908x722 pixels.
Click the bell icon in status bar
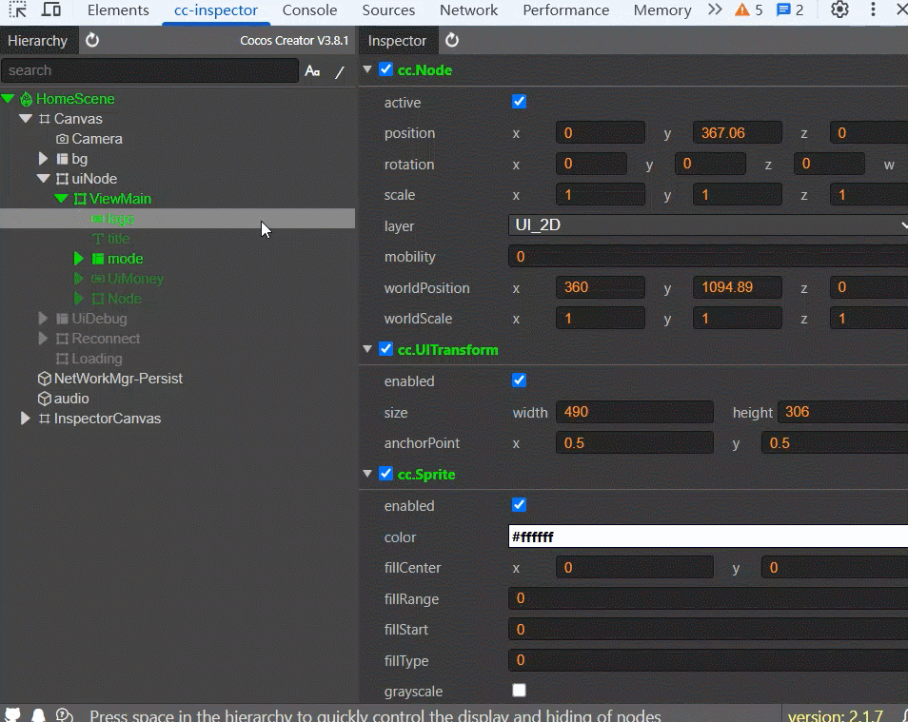click(x=38, y=715)
